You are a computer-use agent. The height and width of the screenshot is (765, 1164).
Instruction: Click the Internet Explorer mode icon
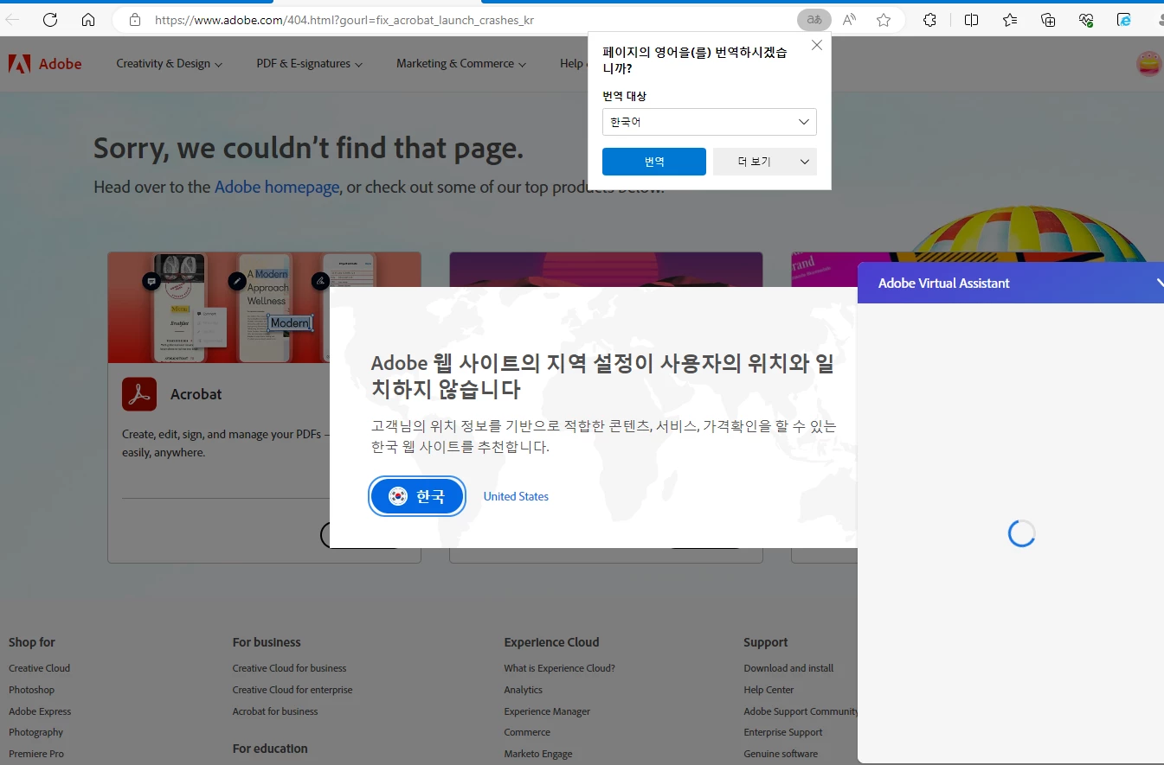point(1124,20)
